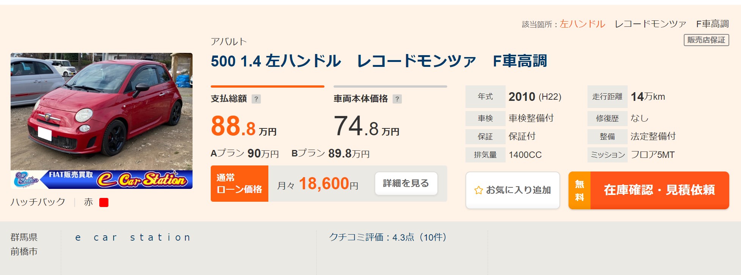Add this car with お気に入り追加 button

point(512,190)
